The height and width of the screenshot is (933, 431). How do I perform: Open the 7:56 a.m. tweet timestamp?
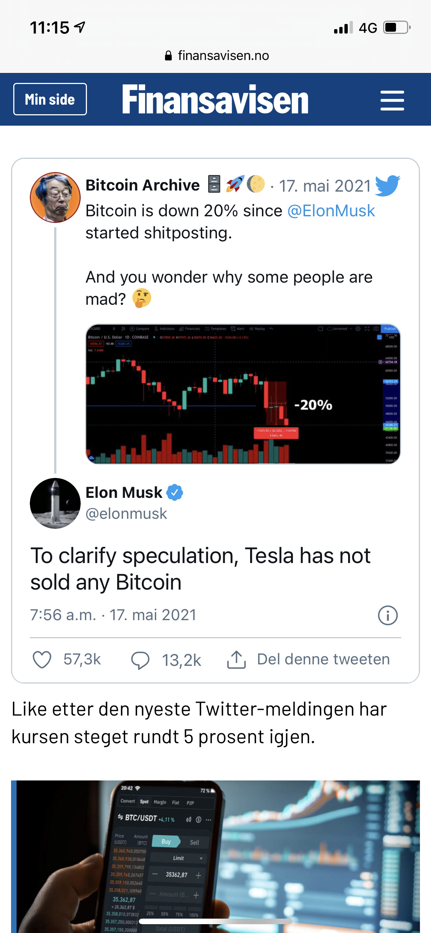[113, 615]
